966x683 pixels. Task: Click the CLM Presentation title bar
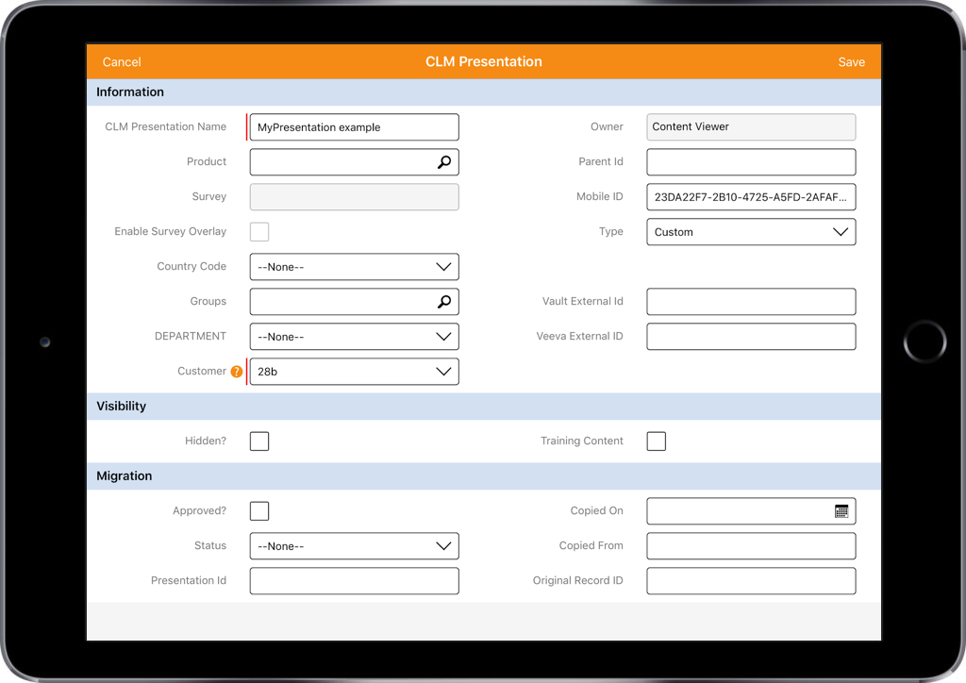(483, 61)
